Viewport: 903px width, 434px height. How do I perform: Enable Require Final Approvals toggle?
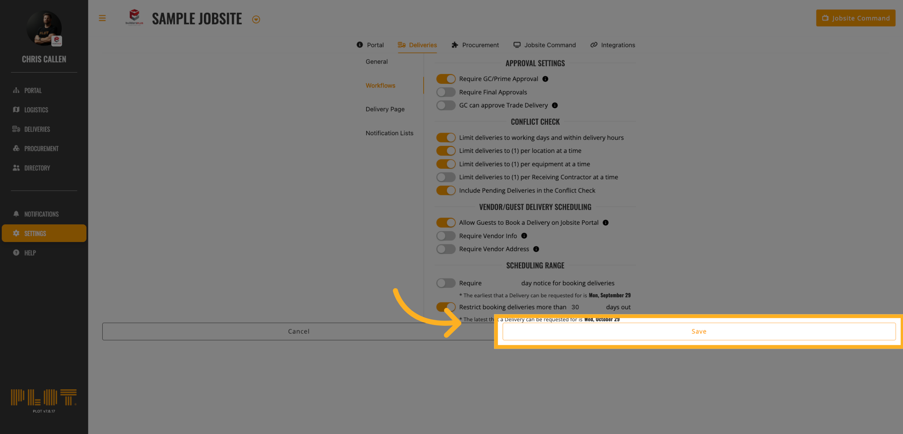point(446,92)
